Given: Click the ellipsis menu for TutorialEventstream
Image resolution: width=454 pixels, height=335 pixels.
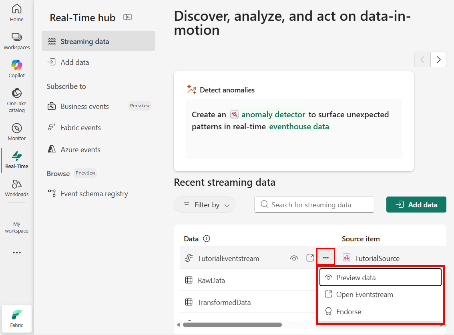Looking at the screenshot, I should click(x=325, y=258).
